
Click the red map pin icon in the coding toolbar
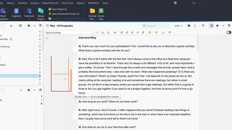click(156, 32)
